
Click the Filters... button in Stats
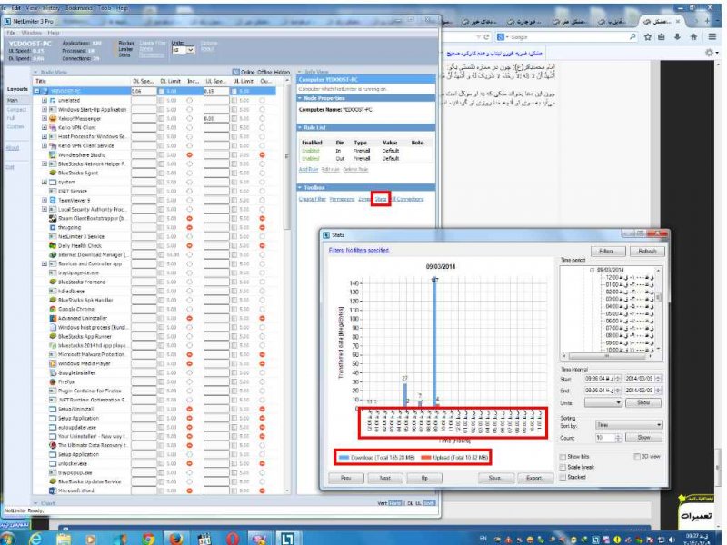pos(608,252)
